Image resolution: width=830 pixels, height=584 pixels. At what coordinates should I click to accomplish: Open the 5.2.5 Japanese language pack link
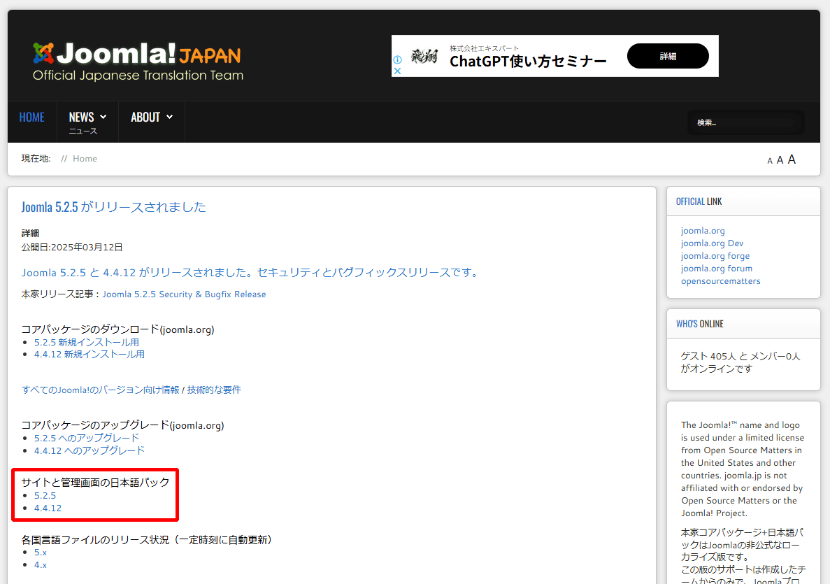pyautogui.click(x=45, y=496)
